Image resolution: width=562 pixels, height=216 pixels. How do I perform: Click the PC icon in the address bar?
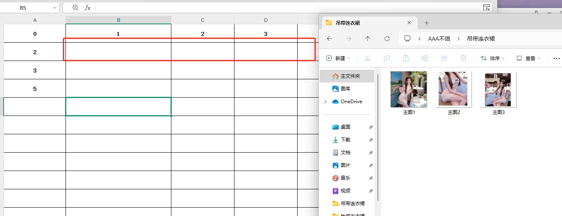tap(407, 39)
